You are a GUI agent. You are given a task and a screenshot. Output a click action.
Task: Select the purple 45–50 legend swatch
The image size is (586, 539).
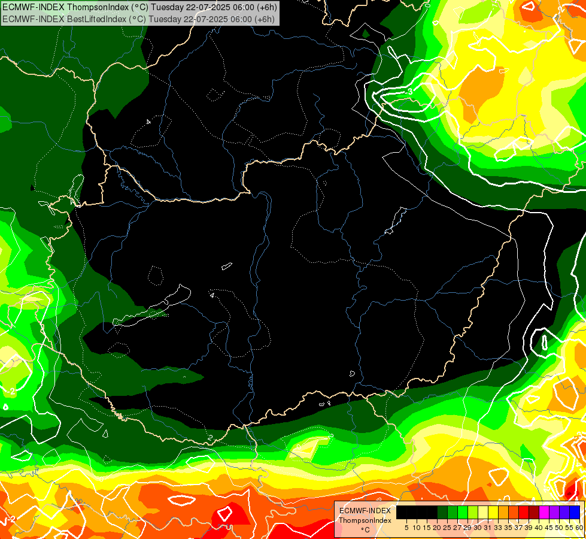(x=555, y=512)
